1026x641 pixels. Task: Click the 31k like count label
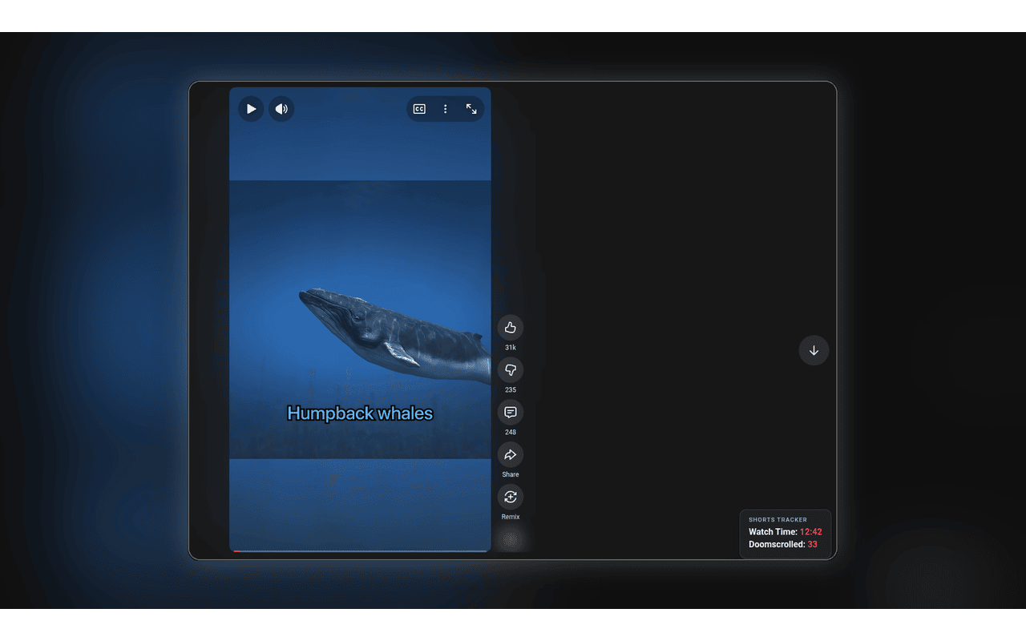(511, 348)
